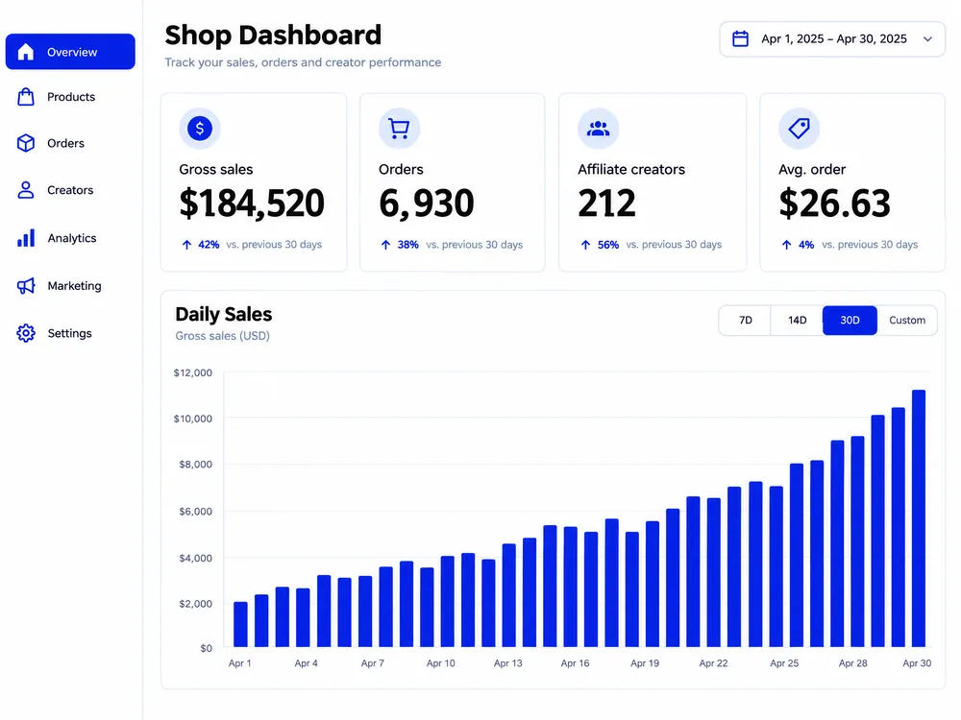The width and height of the screenshot is (961, 720).
Task: Click the Avg. order card label
Action: [812, 169]
